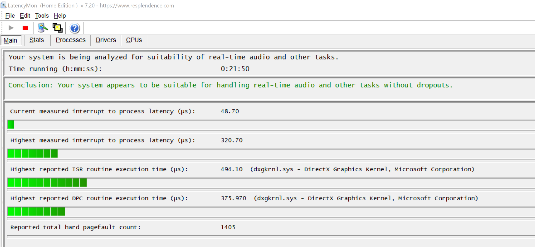Image resolution: width=535 pixels, height=247 pixels.
Task: Click 'Highest reported DPC routine execution time' label
Action: 99,198
